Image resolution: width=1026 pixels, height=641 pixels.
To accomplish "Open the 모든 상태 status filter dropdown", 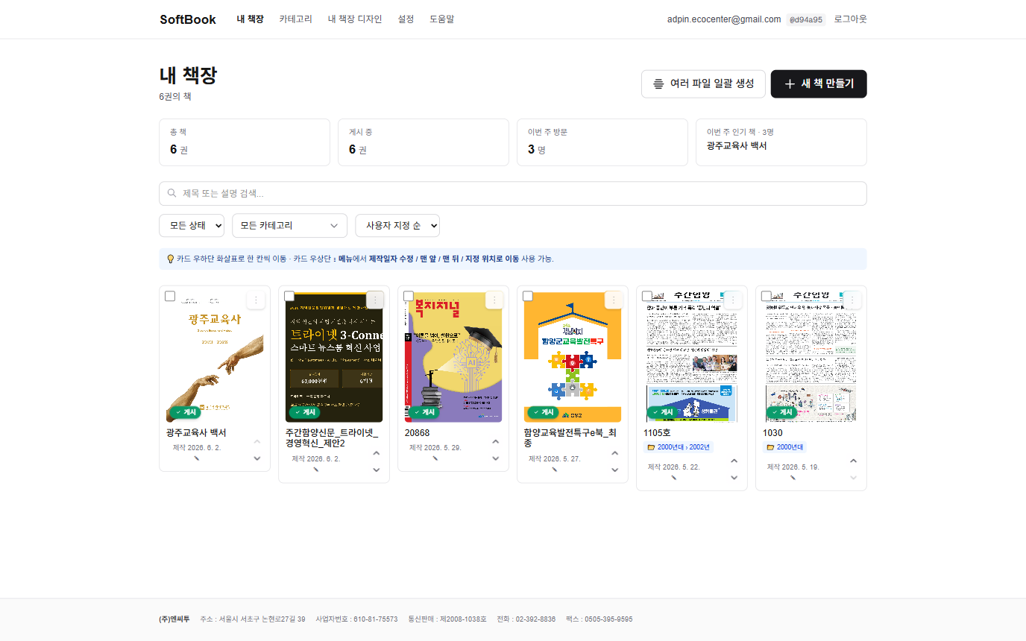I will 192,225.
